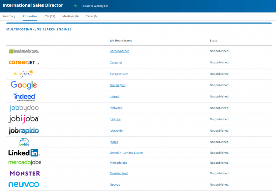276x191 pixels.
Task: Click Not published state for Google Jobs
Action: 219,85
